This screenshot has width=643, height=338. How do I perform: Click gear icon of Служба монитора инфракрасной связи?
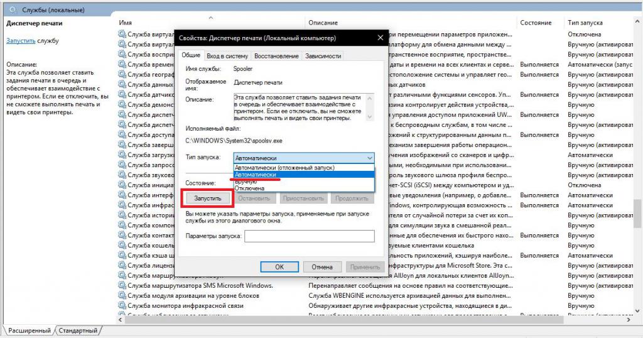click(122, 305)
